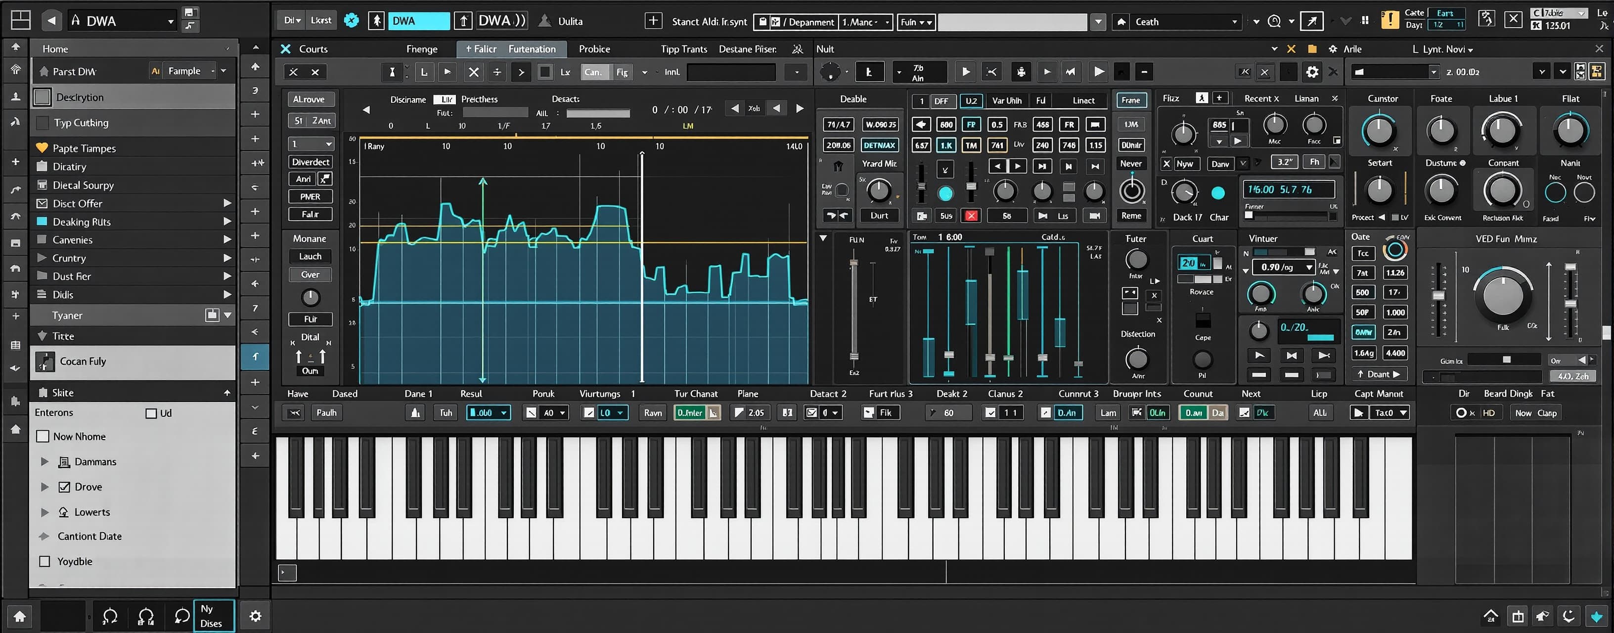
Task: Click the white playhead marker in waveform
Action: [641, 267]
